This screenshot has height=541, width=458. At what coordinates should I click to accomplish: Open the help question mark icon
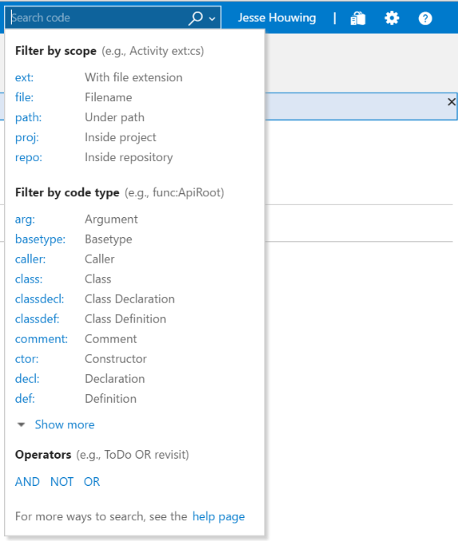click(425, 18)
